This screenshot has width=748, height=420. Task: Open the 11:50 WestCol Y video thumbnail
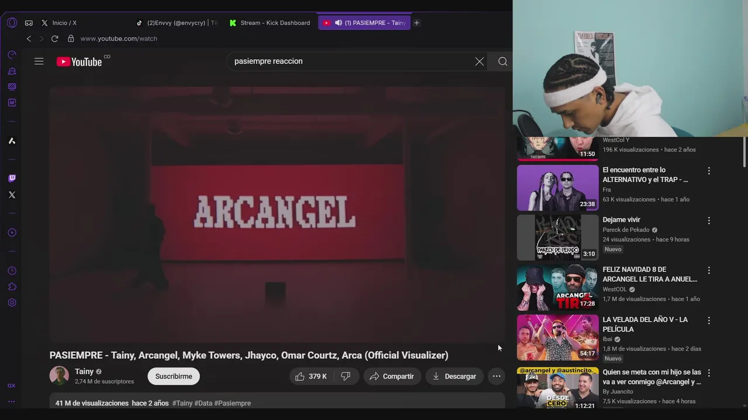coord(557,149)
